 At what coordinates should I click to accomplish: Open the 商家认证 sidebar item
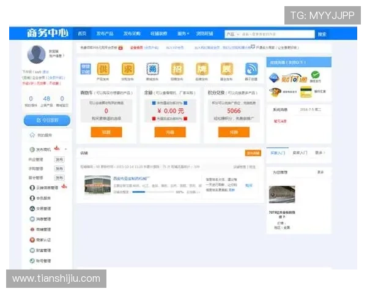pos(40,240)
